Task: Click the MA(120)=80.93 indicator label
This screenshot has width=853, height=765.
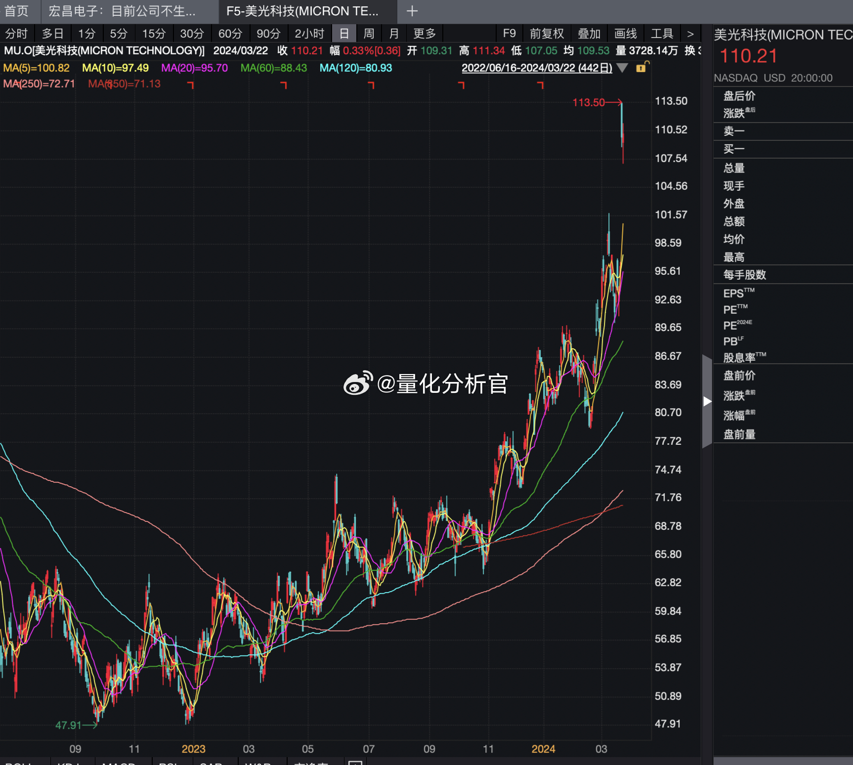Action: [x=356, y=68]
